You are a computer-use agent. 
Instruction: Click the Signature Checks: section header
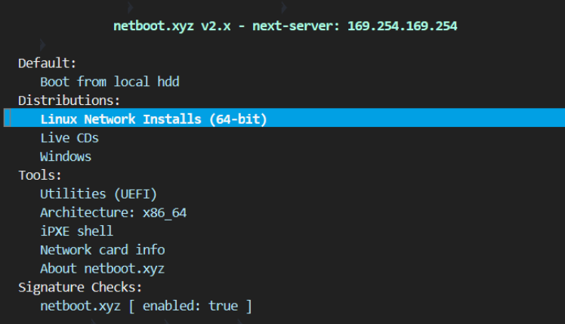tap(80, 287)
